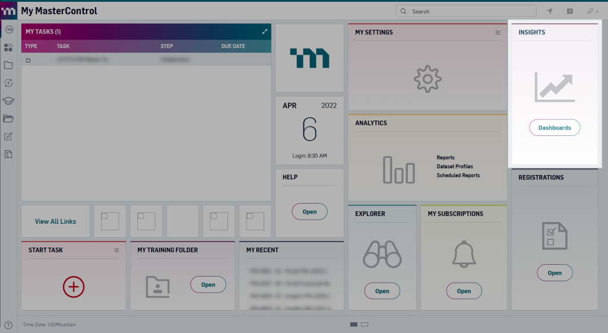Screen dimensions: 608x333
Task: Click the gear icon in My Settings
Action: point(427,79)
